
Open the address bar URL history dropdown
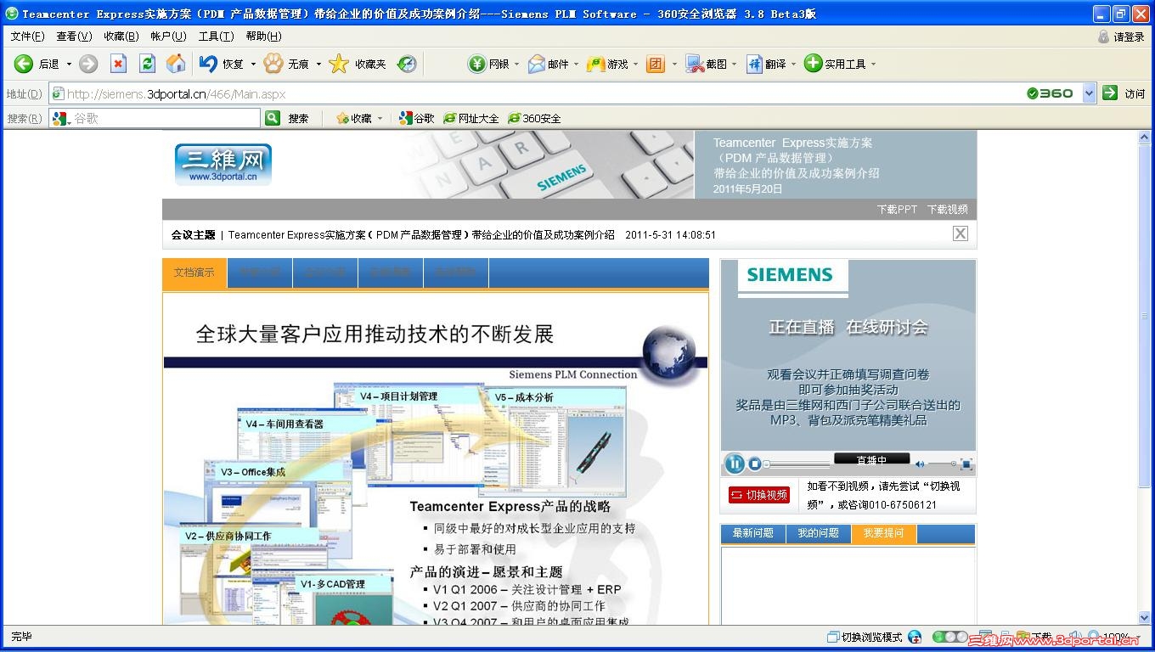pos(1090,93)
